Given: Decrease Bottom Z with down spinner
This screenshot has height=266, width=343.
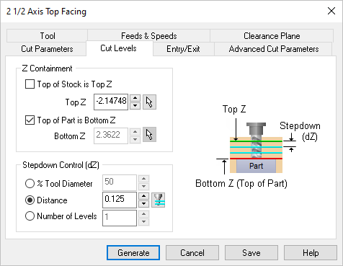Looking at the screenshot, I should coord(135,139).
